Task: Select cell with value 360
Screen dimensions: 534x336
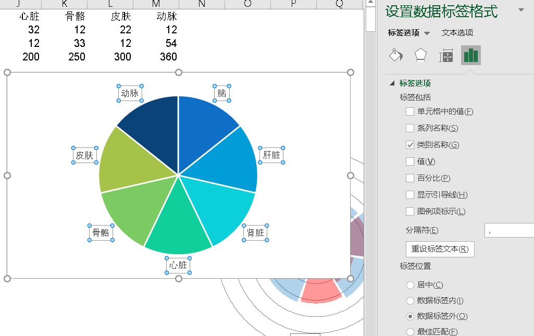Action: pos(168,56)
